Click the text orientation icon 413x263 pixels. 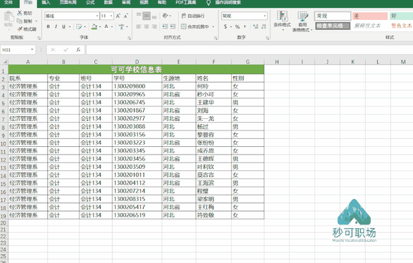click(165, 16)
